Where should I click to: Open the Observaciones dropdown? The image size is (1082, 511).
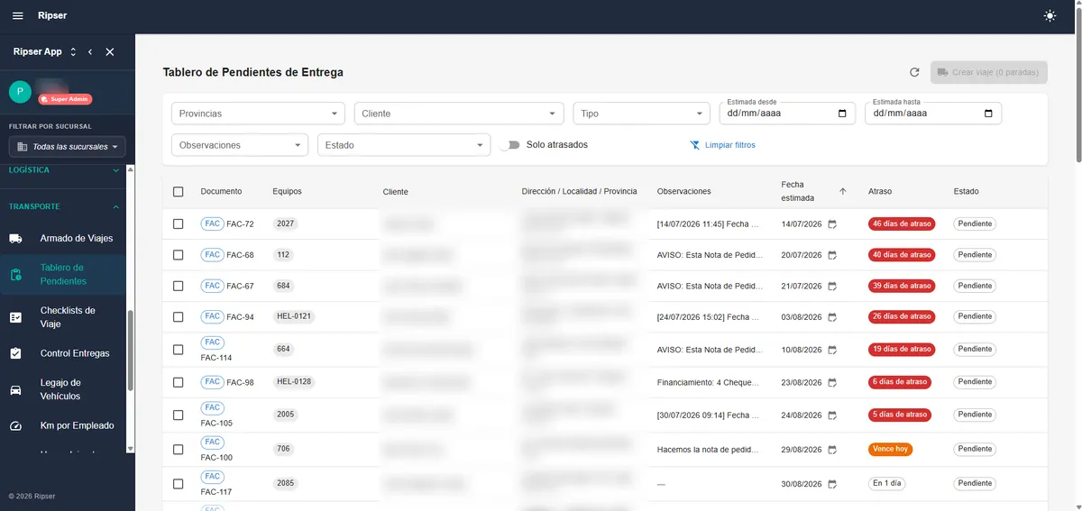tap(240, 145)
